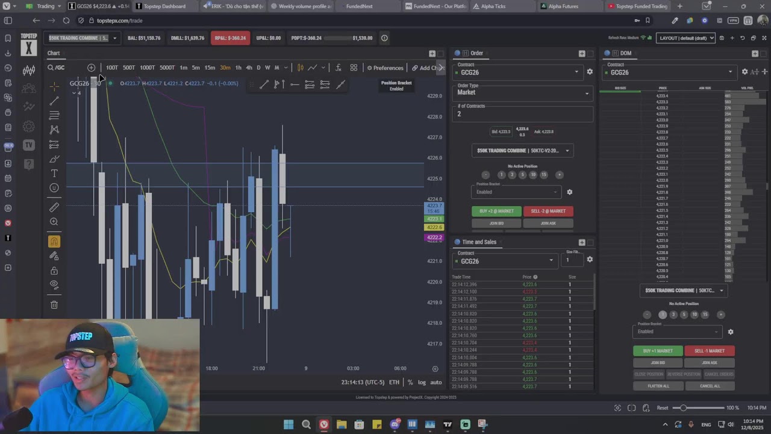771x434 pixels.
Task: Add a new panel beside Chart tab
Action: 432,53
